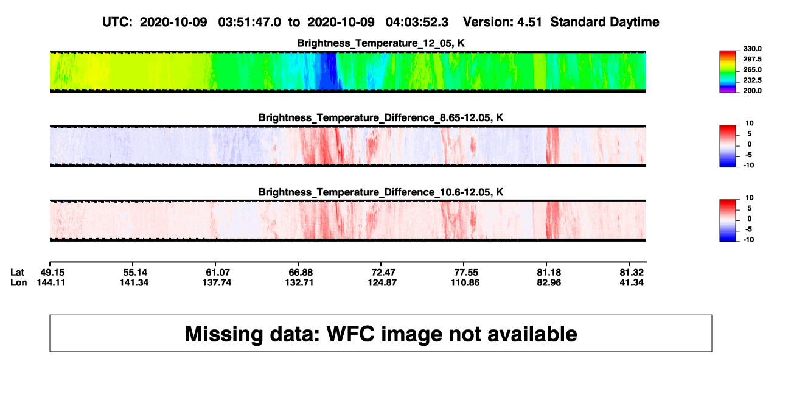Click the 'Lon' axis label
The width and height of the screenshot is (791, 406).
click(x=18, y=282)
